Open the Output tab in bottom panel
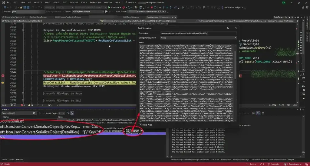 coord(291,159)
